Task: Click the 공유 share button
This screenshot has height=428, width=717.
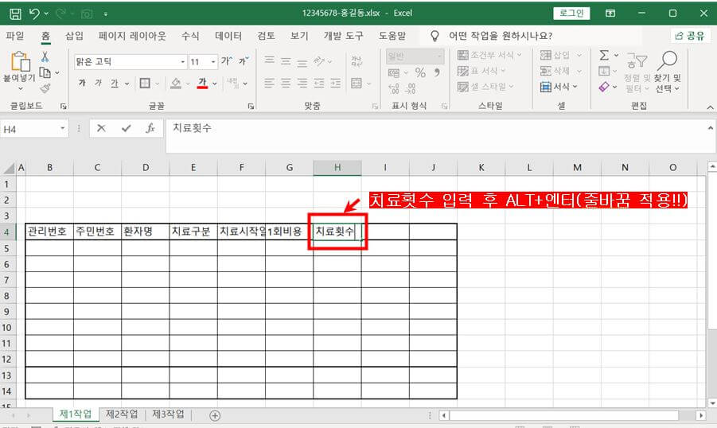Action: pyautogui.click(x=691, y=36)
